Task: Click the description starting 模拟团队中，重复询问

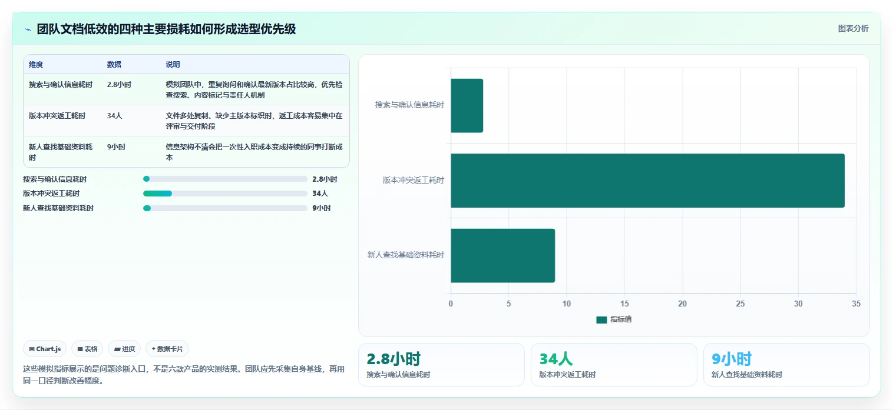Action: tap(254, 90)
